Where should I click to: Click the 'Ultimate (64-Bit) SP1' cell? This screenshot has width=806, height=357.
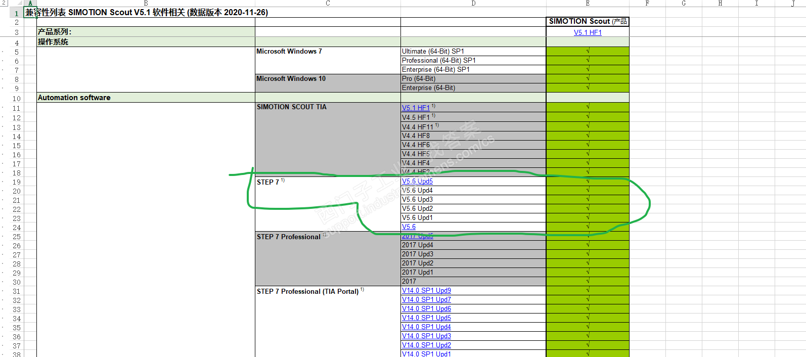[473, 51]
